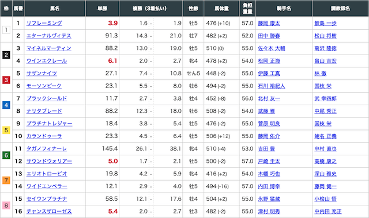This screenshot has height=218, width=369.
Task: Open trainer 菊沢 隆徳 link
Action: pyautogui.click(x=325, y=48)
